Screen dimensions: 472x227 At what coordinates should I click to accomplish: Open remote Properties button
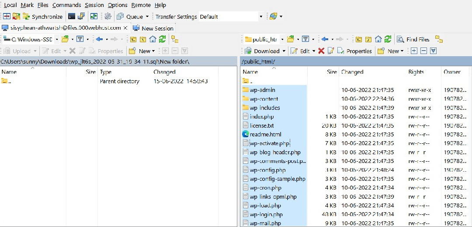[354, 51]
